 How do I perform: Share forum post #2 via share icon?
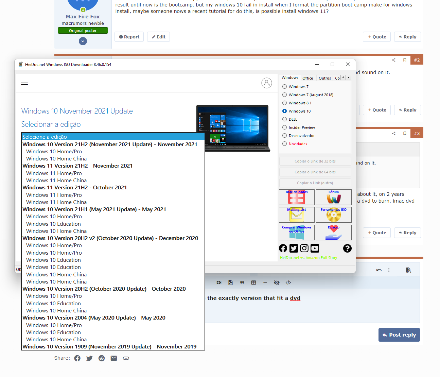(x=394, y=60)
